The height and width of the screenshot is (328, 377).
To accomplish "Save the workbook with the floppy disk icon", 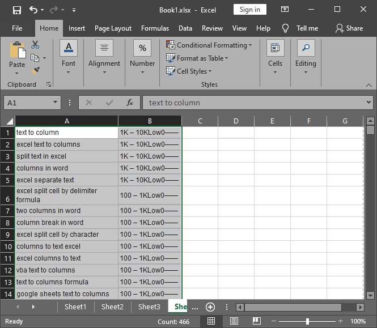I will click(x=17, y=10).
